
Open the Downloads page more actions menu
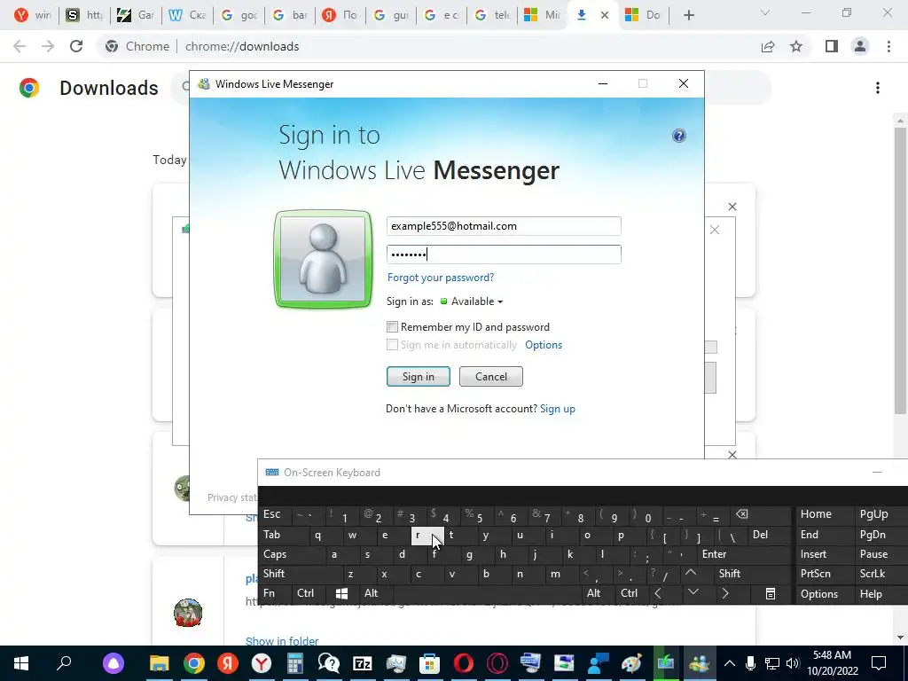click(x=878, y=88)
